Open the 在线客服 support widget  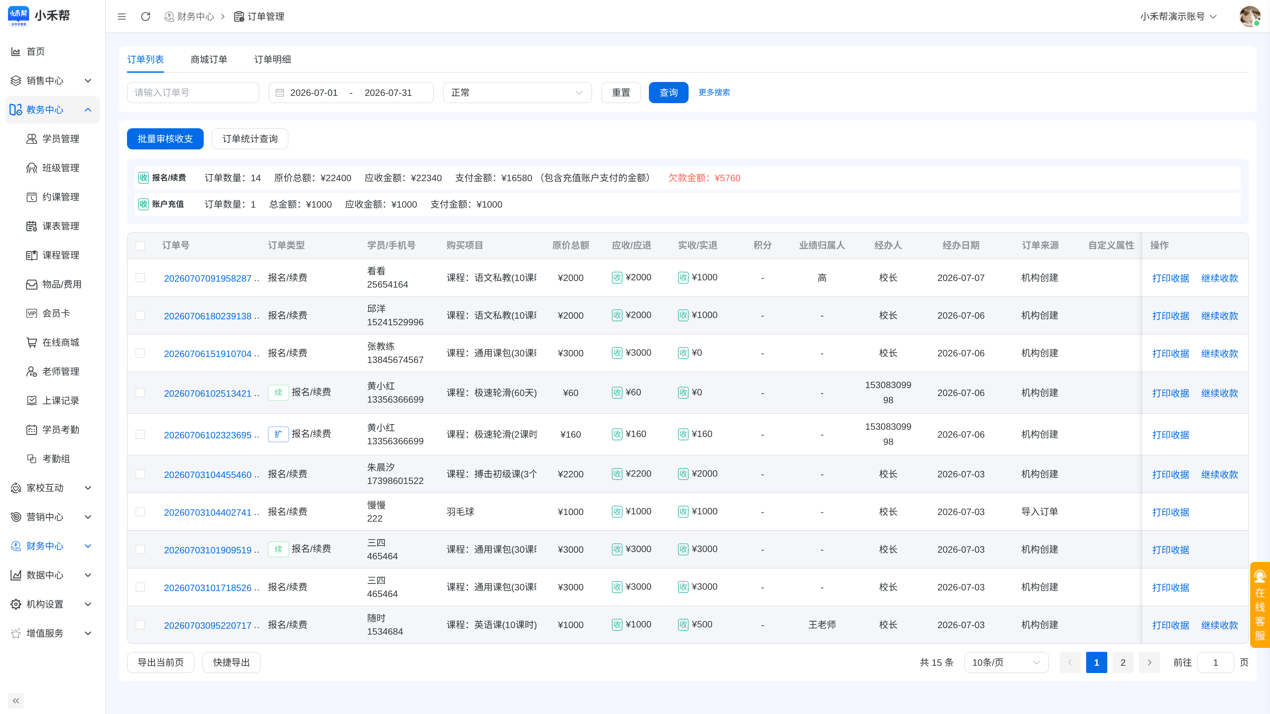point(1260,605)
